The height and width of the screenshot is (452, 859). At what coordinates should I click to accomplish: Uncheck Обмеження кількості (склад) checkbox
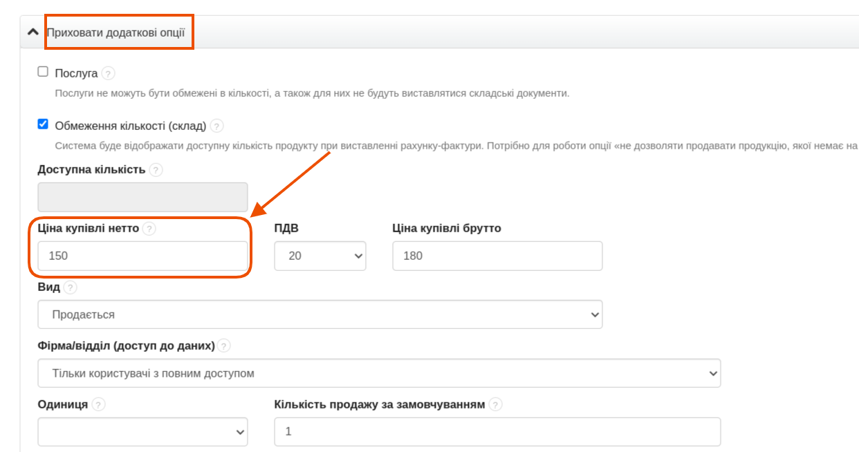[x=43, y=124]
